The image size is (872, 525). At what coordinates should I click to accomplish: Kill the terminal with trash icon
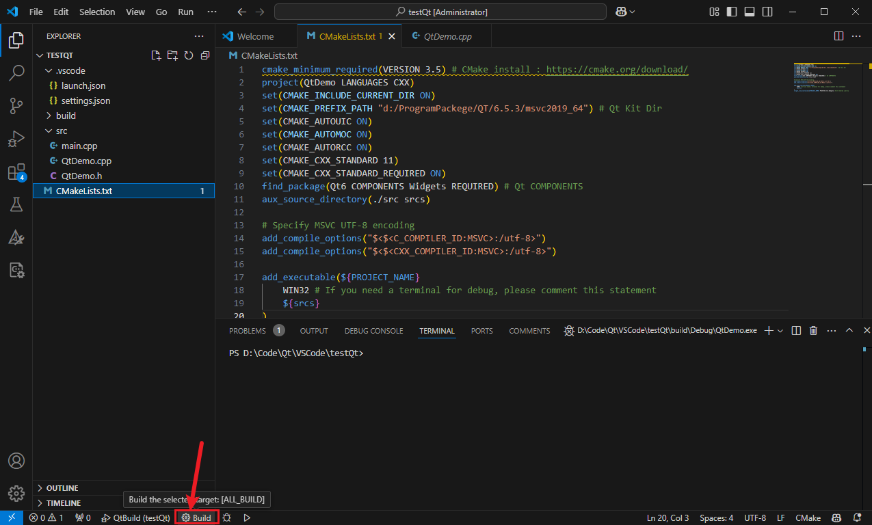click(813, 331)
